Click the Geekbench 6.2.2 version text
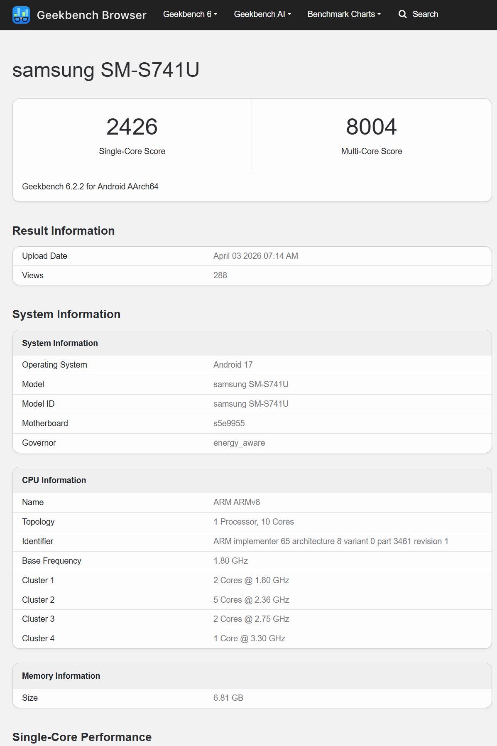497x746 pixels. 90,186
